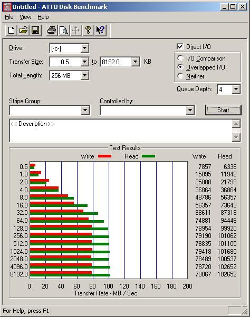Click the 128.0 transfer size row label

pos(21,228)
